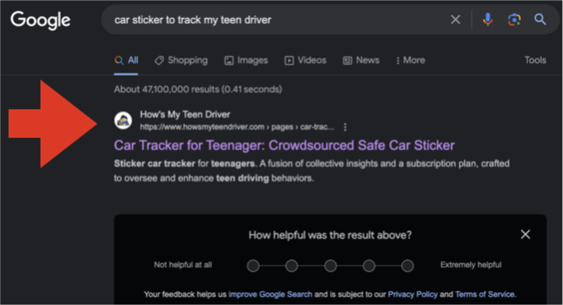The width and height of the screenshot is (563, 305).
Task: Open the result's three-dot options menu
Action: (x=345, y=127)
